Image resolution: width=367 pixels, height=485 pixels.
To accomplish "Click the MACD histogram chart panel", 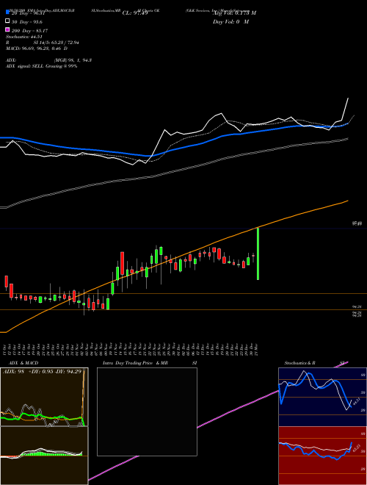I will click(x=44, y=456).
